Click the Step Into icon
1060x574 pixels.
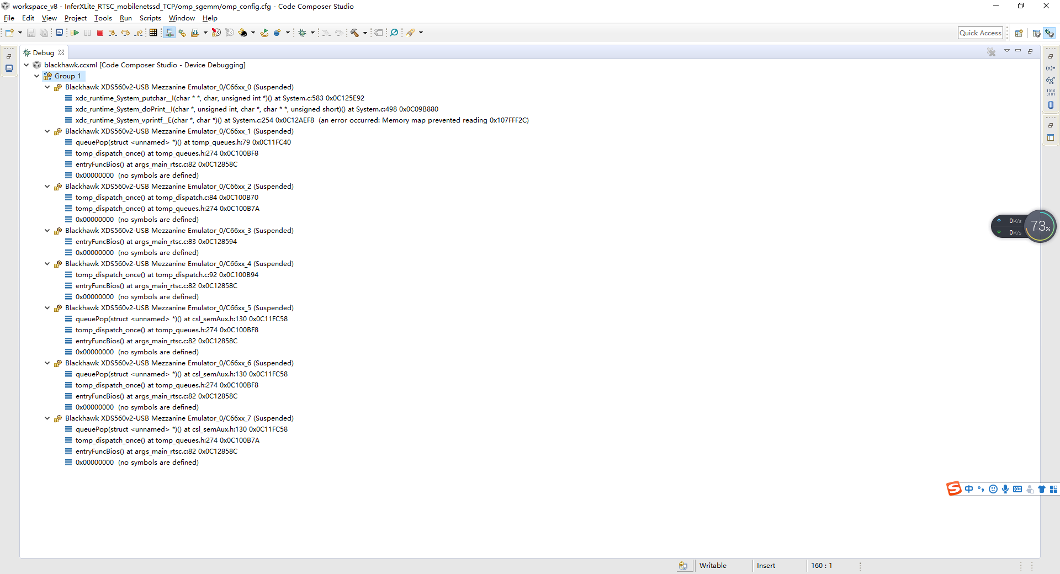pos(113,33)
